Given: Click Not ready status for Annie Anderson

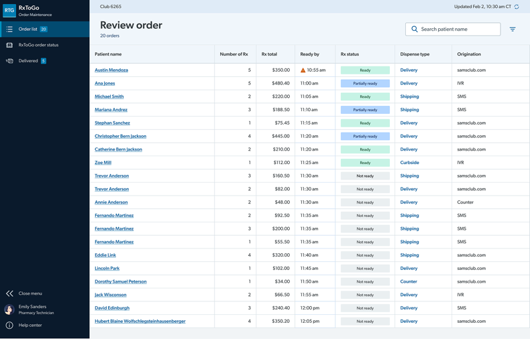Looking at the screenshot, I should tap(365, 202).
